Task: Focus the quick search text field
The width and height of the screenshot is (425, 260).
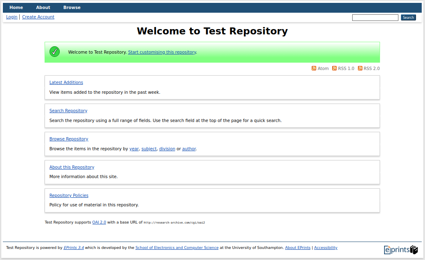Action: coord(375,18)
